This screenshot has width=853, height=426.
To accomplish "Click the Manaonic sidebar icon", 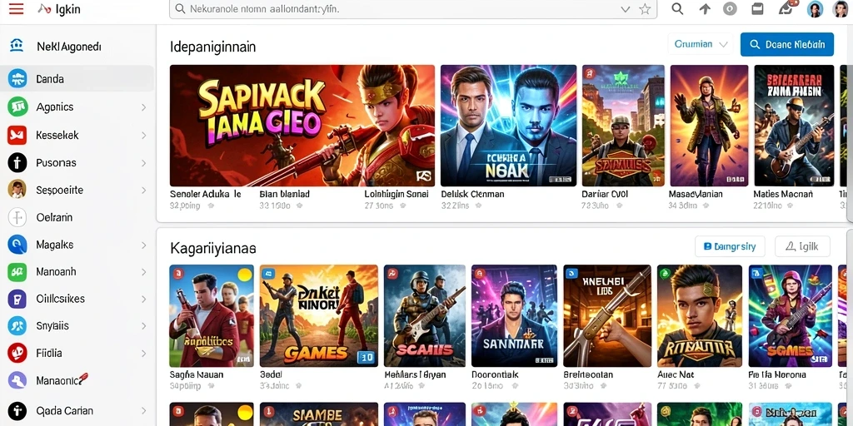I will pos(17,380).
